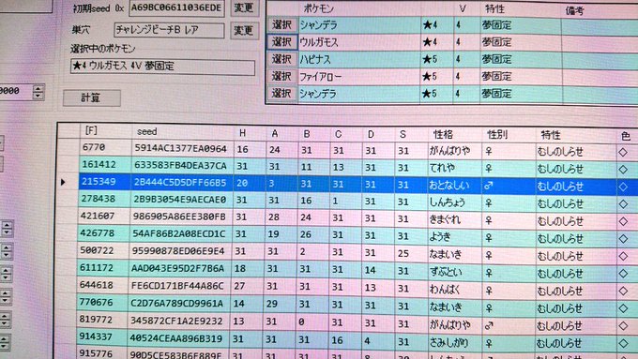This screenshot has width=638, height=359.
Task: Click 変更 button beside the initial seed field
Action: pyautogui.click(x=244, y=7)
